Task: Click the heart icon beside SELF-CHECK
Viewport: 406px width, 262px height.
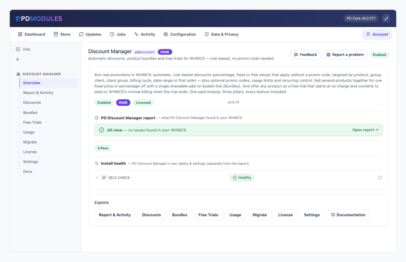Action: pos(104,177)
